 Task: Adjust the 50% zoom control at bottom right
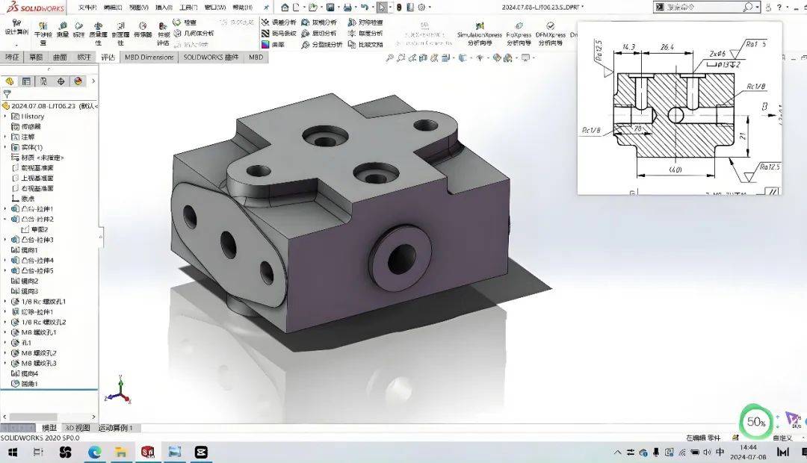755,422
